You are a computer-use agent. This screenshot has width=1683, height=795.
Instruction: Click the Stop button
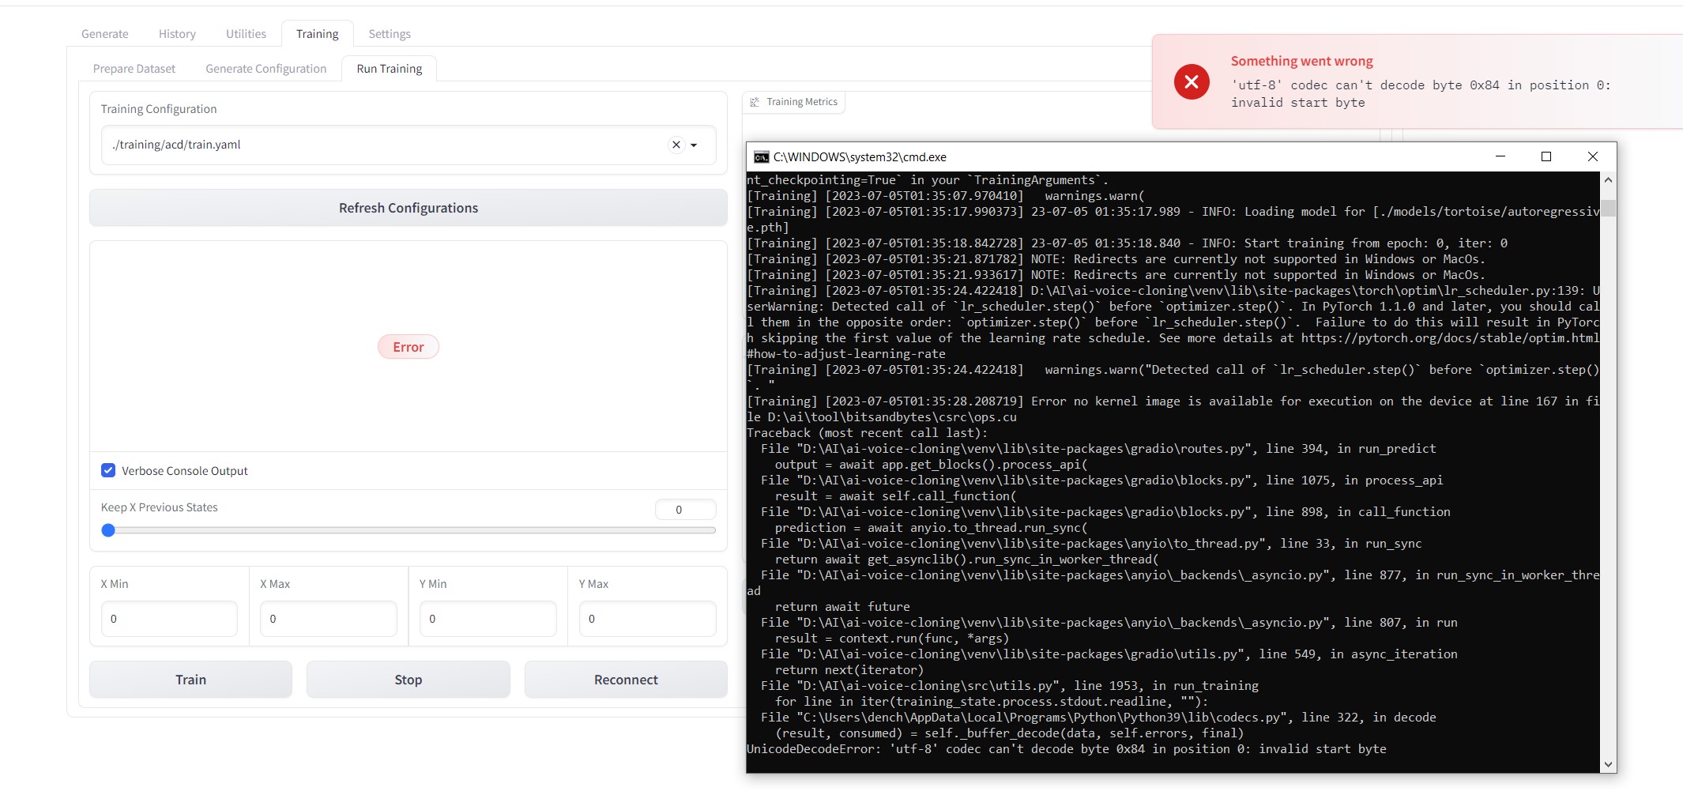tap(409, 680)
